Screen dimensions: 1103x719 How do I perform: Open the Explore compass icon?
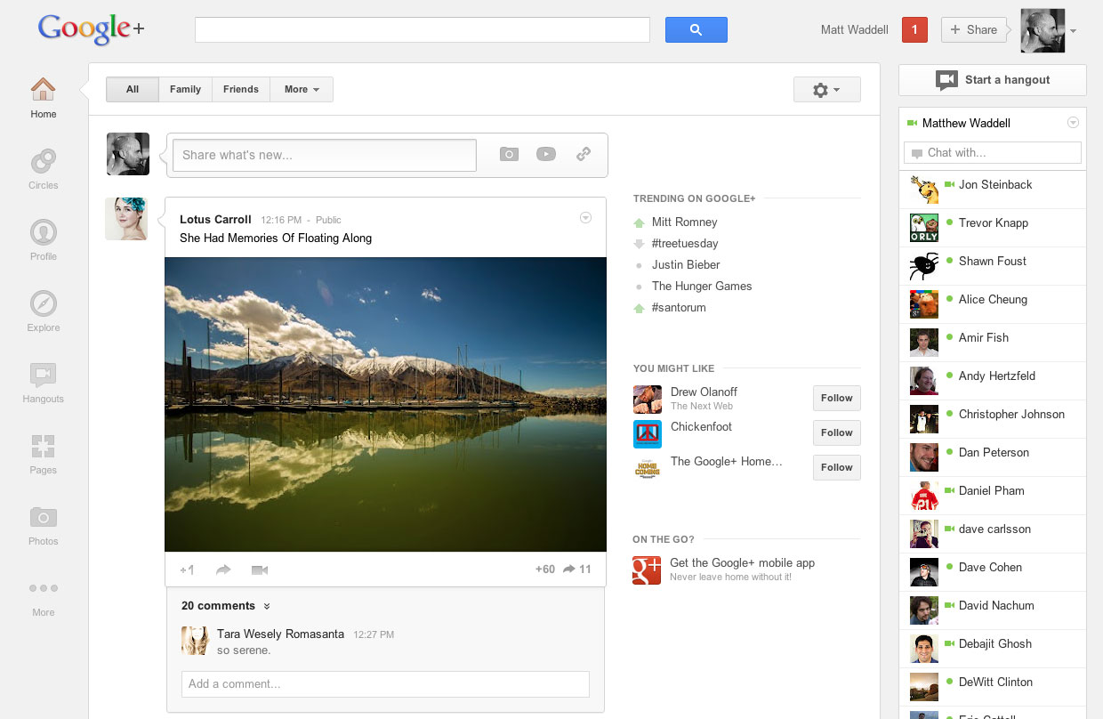(x=43, y=303)
